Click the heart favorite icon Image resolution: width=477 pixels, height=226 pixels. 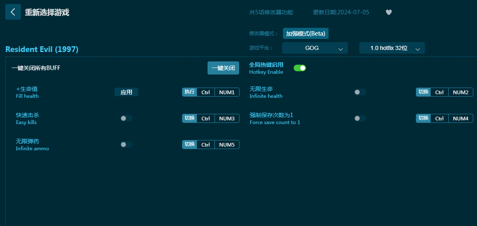(x=388, y=12)
